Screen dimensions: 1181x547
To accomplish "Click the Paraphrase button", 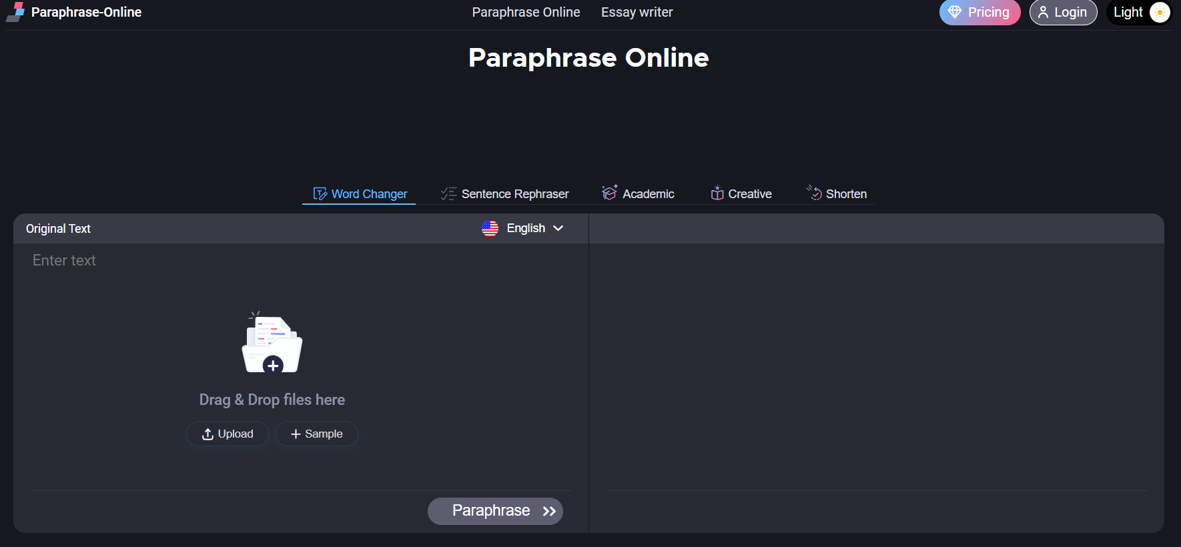I will coord(495,511).
